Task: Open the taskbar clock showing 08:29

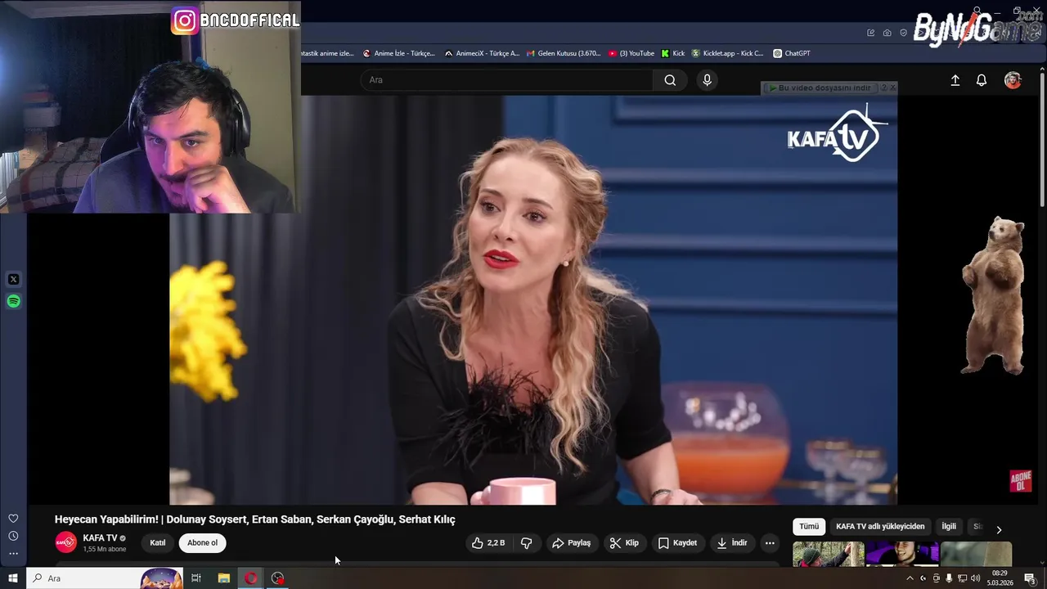Action: pos(1000,578)
